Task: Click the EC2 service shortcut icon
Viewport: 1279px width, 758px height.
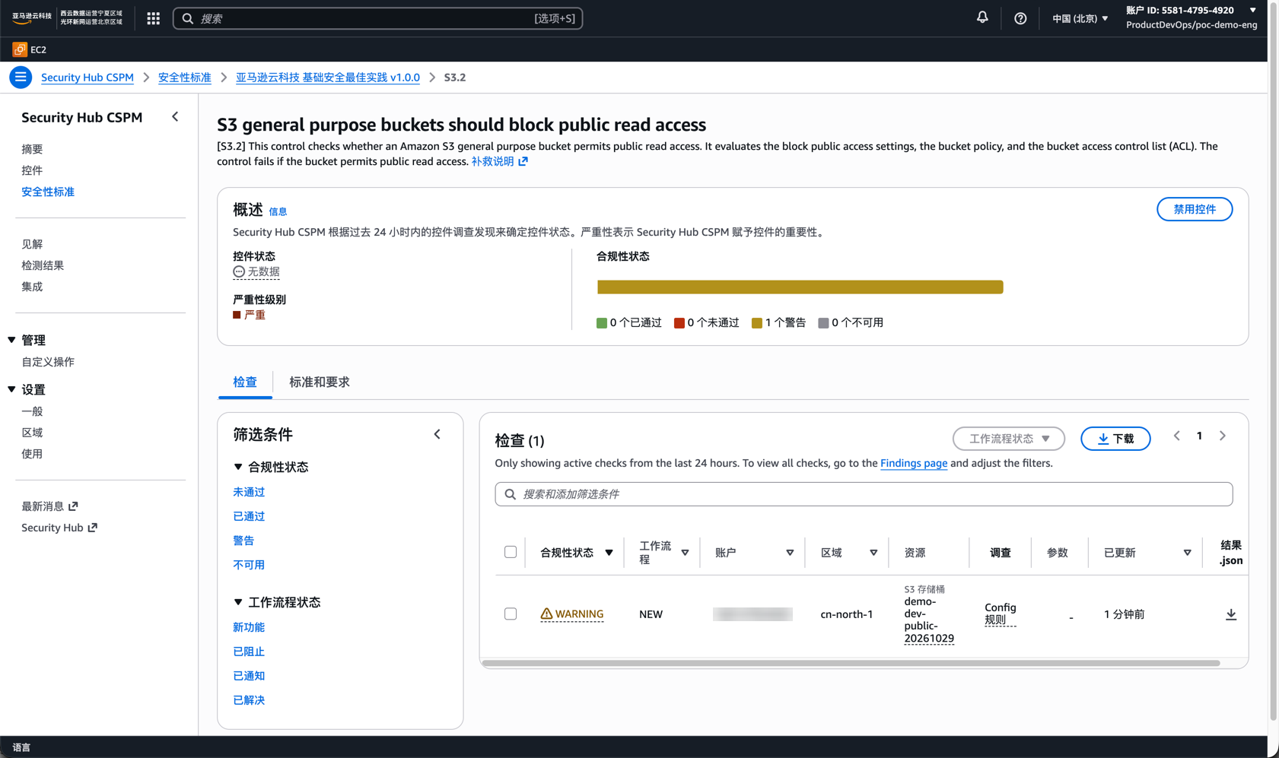Action: (20, 49)
